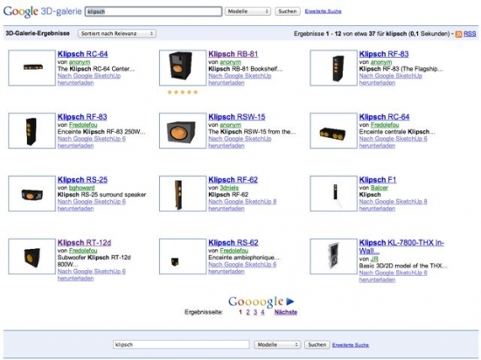The height and width of the screenshot is (360, 481).
Task: Click the Nächste next page link
Action: [286, 312]
